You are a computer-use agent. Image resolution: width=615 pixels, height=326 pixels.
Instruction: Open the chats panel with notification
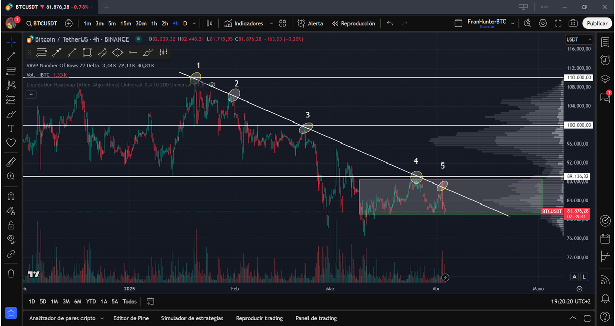click(x=605, y=96)
